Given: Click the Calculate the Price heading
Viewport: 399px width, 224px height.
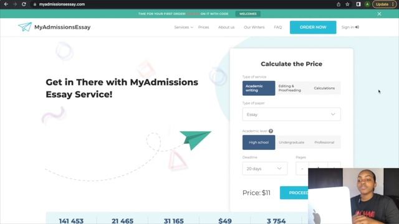Looking at the screenshot, I should tap(291, 63).
